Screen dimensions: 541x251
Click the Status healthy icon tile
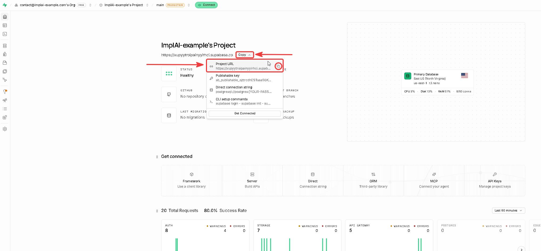tap(169, 73)
